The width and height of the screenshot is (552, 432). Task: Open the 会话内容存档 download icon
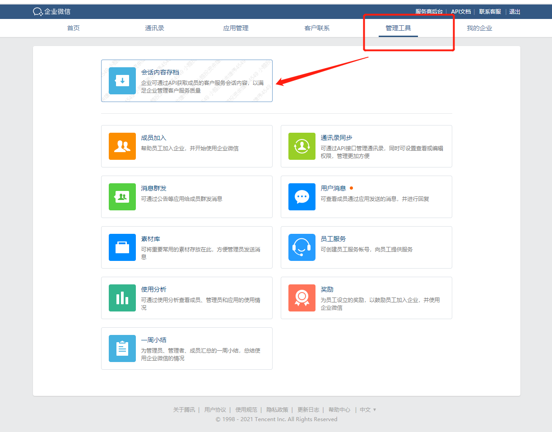tap(122, 81)
